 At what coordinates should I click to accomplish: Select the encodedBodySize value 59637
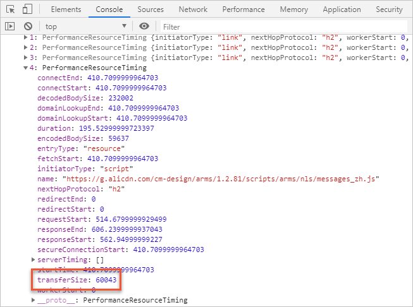click(119, 138)
